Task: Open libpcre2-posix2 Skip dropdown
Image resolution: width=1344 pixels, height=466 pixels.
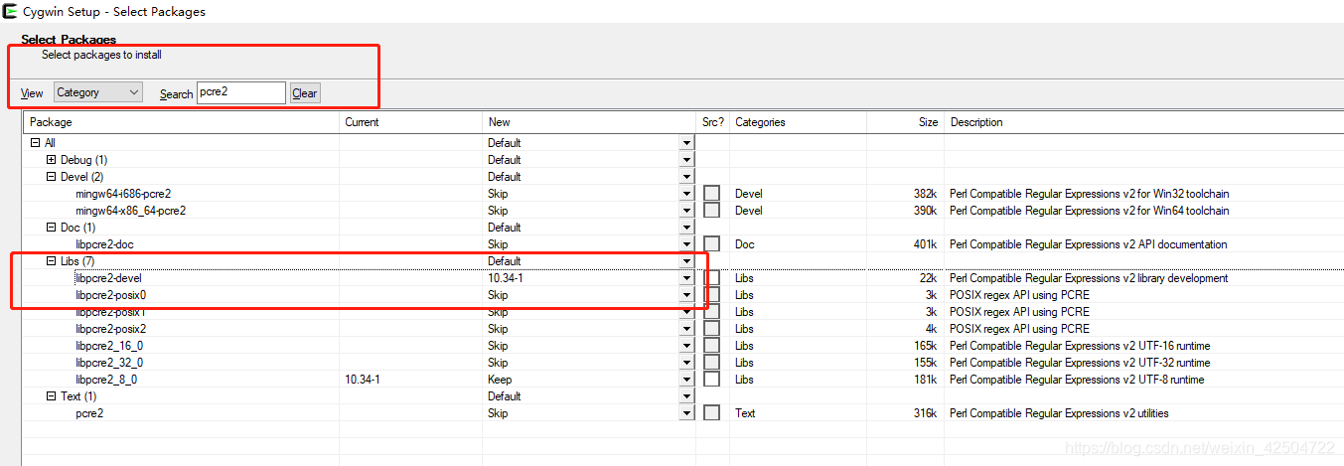Action: 686,329
